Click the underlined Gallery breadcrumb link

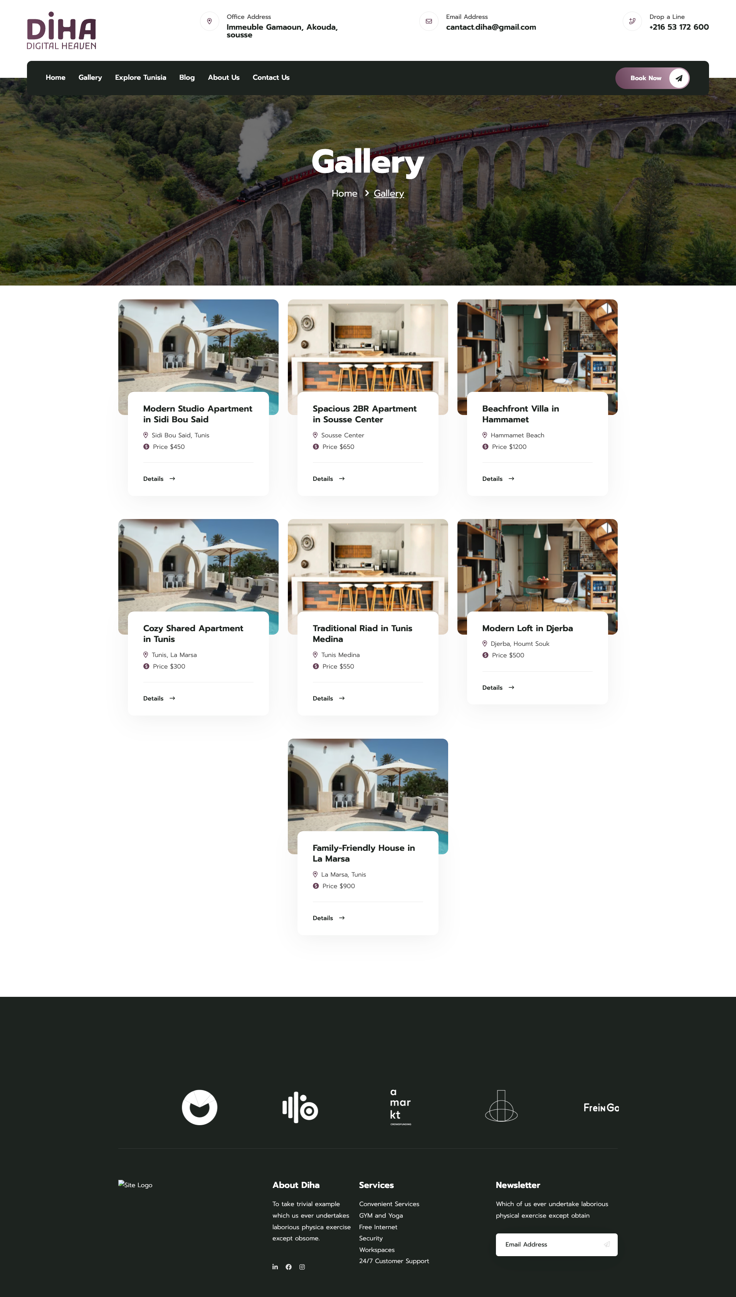389,193
